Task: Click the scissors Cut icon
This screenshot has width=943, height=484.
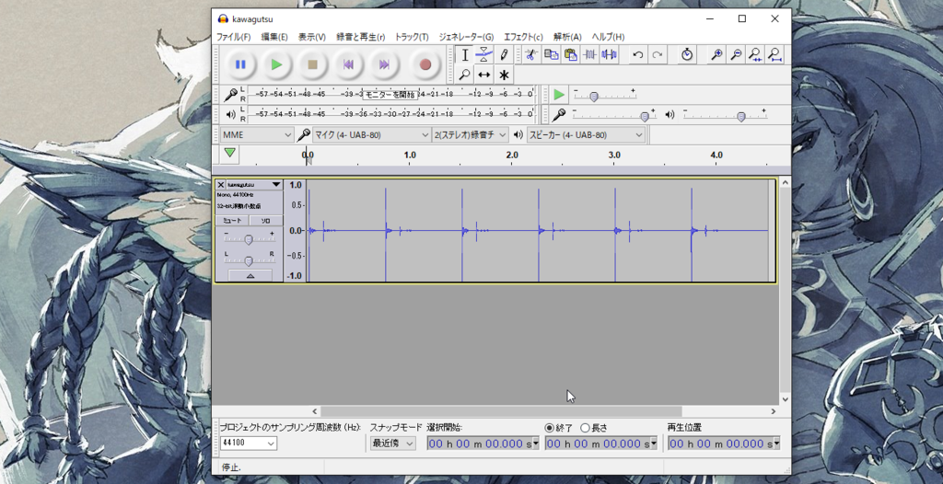Action: click(x=530, y=54)
